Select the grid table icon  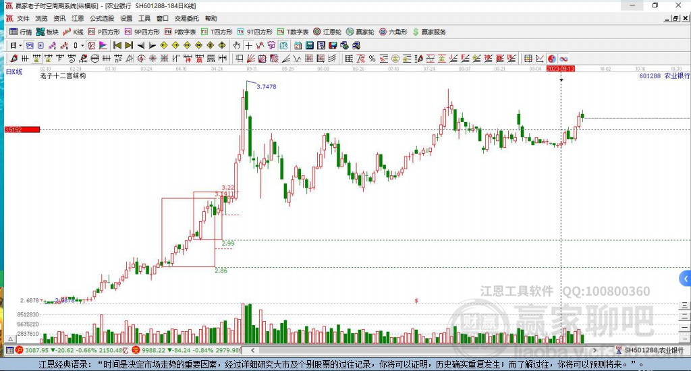[x=528, y=59]
